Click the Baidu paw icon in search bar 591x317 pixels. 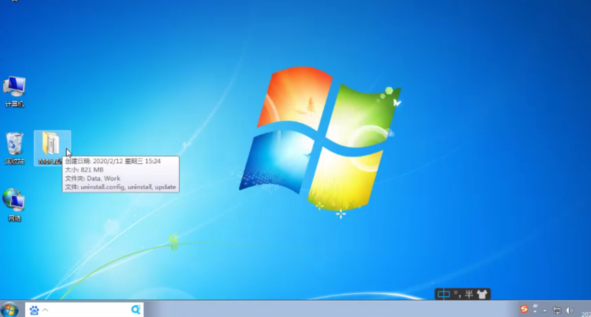pyautogui.click(x=34, y=310)
